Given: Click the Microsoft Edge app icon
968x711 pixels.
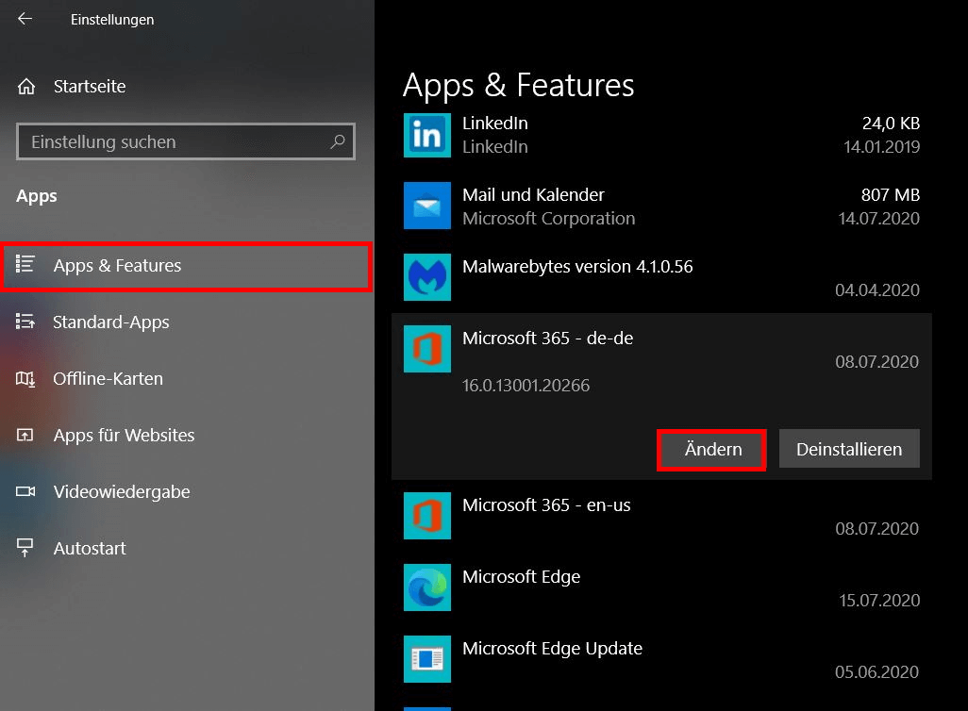Looking at the screenshot, I should click(427, 587).
